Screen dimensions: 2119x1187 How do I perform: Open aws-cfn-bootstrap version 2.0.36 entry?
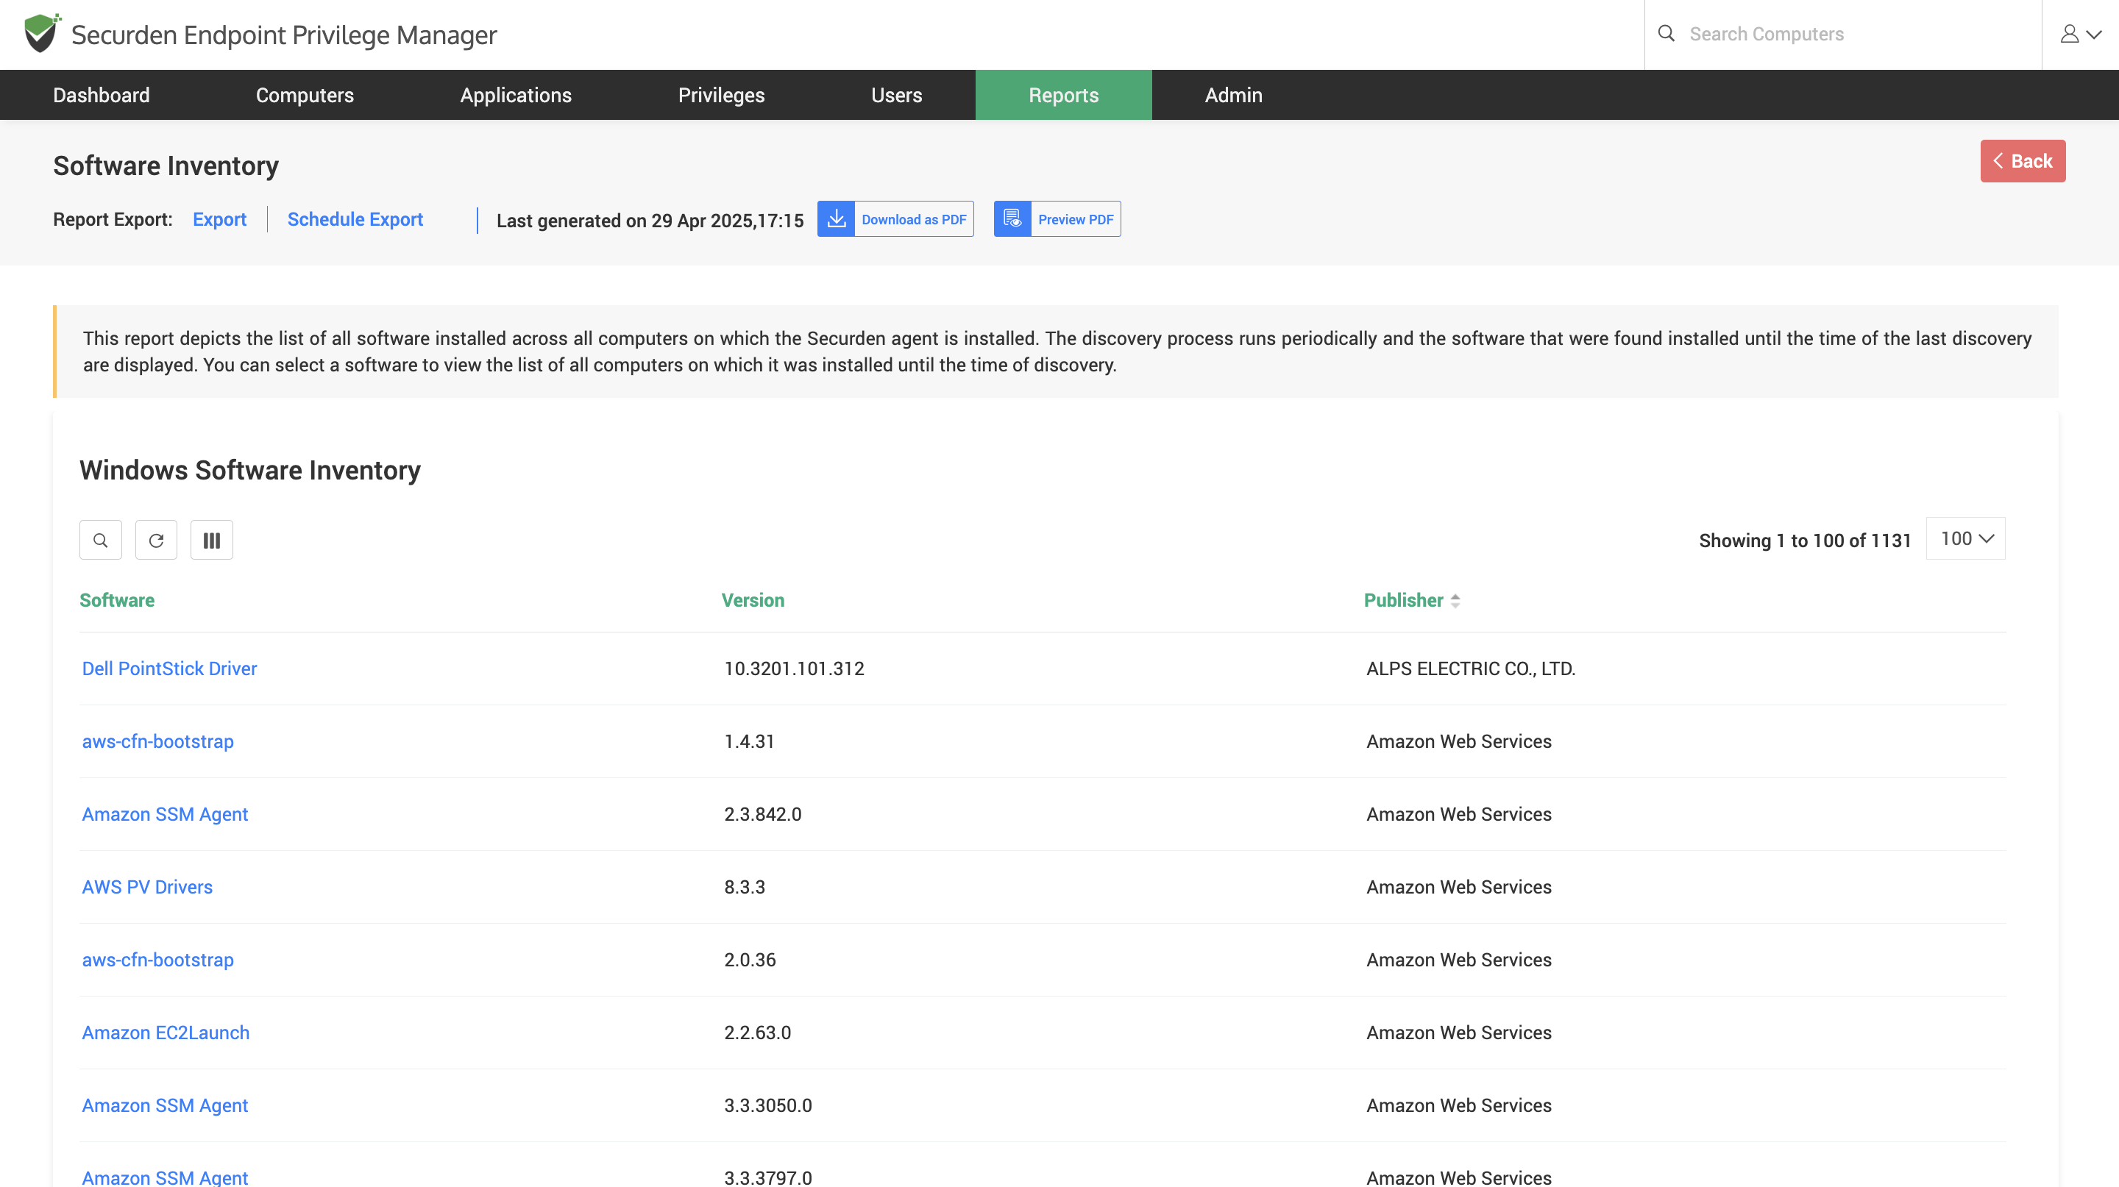pyautogui.click(x=158, y=959)
